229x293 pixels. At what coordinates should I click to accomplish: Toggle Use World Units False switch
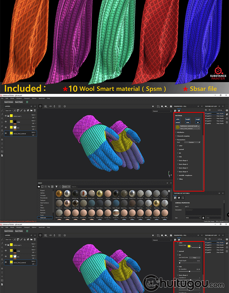194,258
